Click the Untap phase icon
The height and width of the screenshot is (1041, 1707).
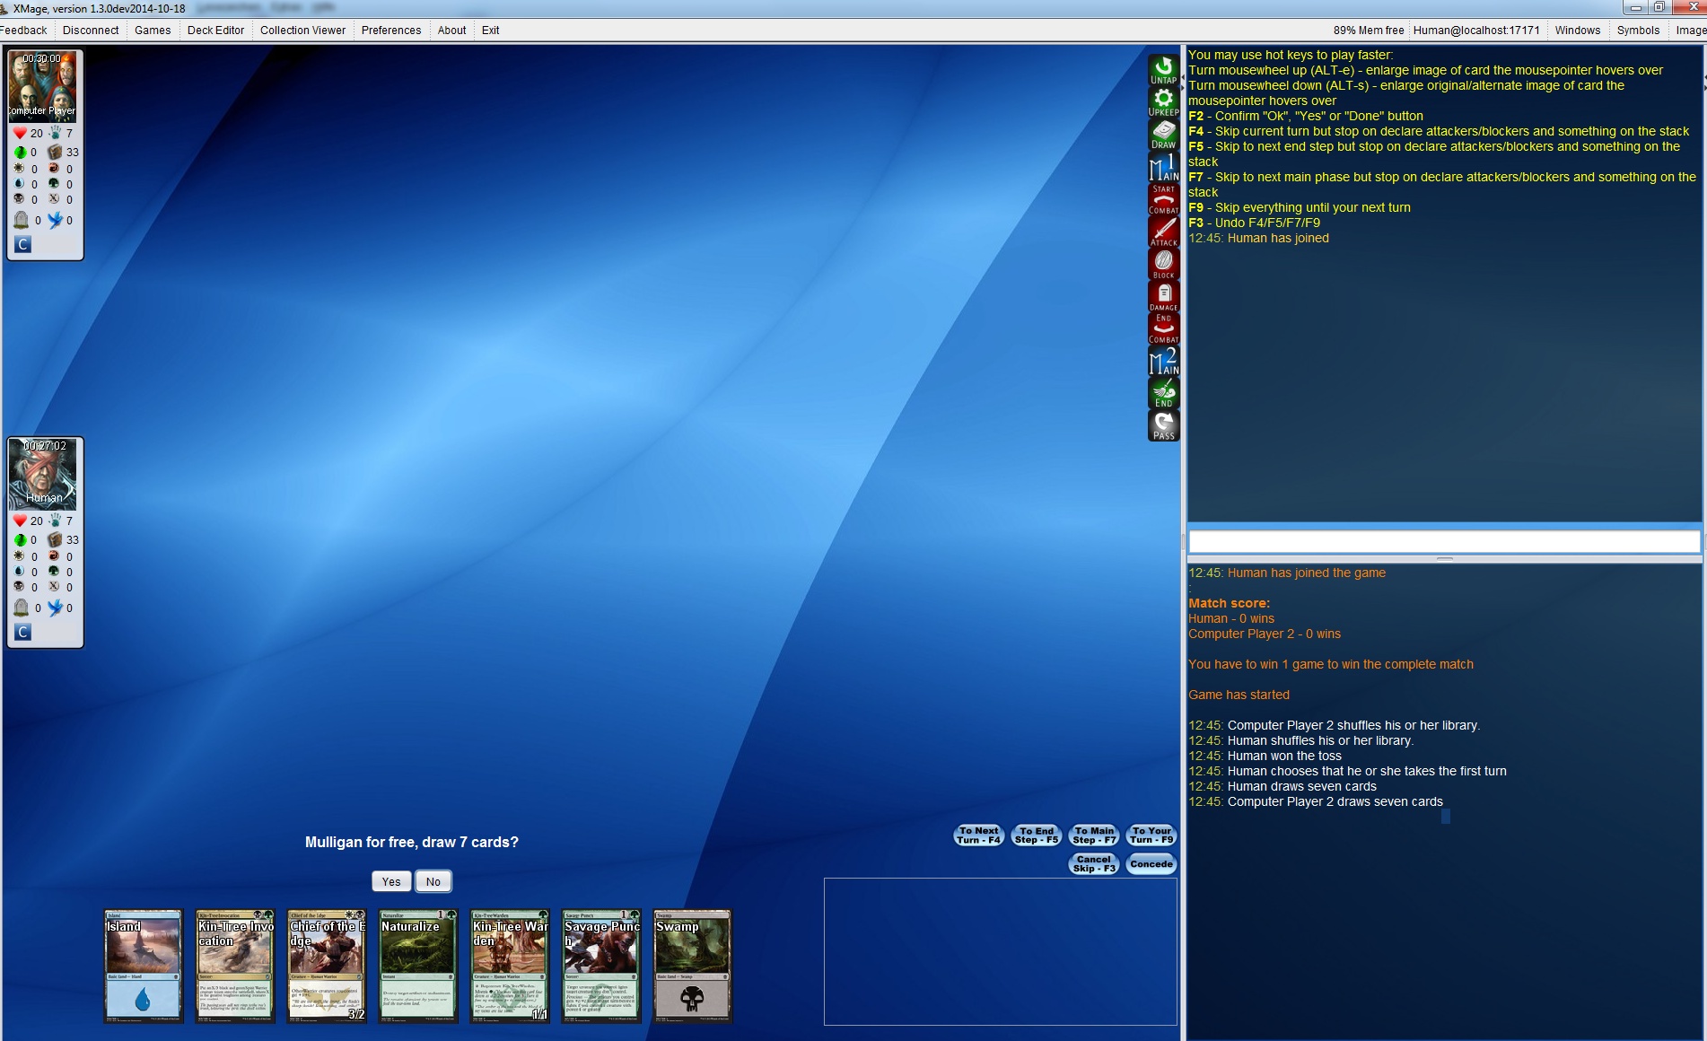(x=1163, y=70)
